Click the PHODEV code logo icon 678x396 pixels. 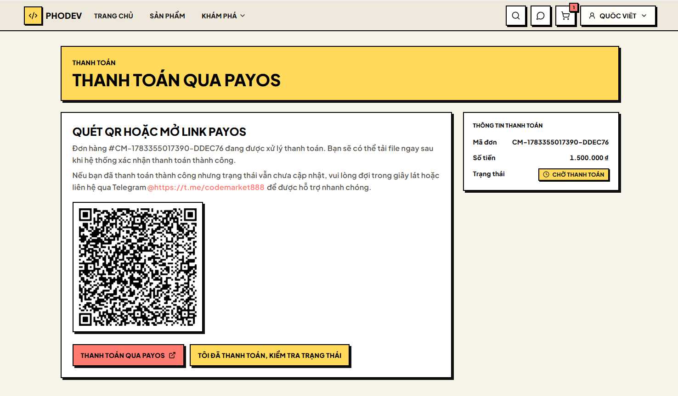(x=33, y=16)
